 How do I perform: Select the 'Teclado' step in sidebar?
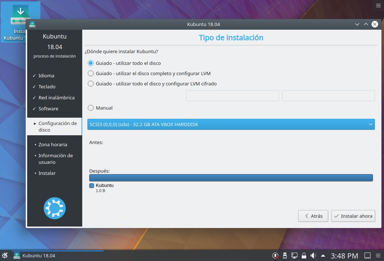(x=47, y=87)
